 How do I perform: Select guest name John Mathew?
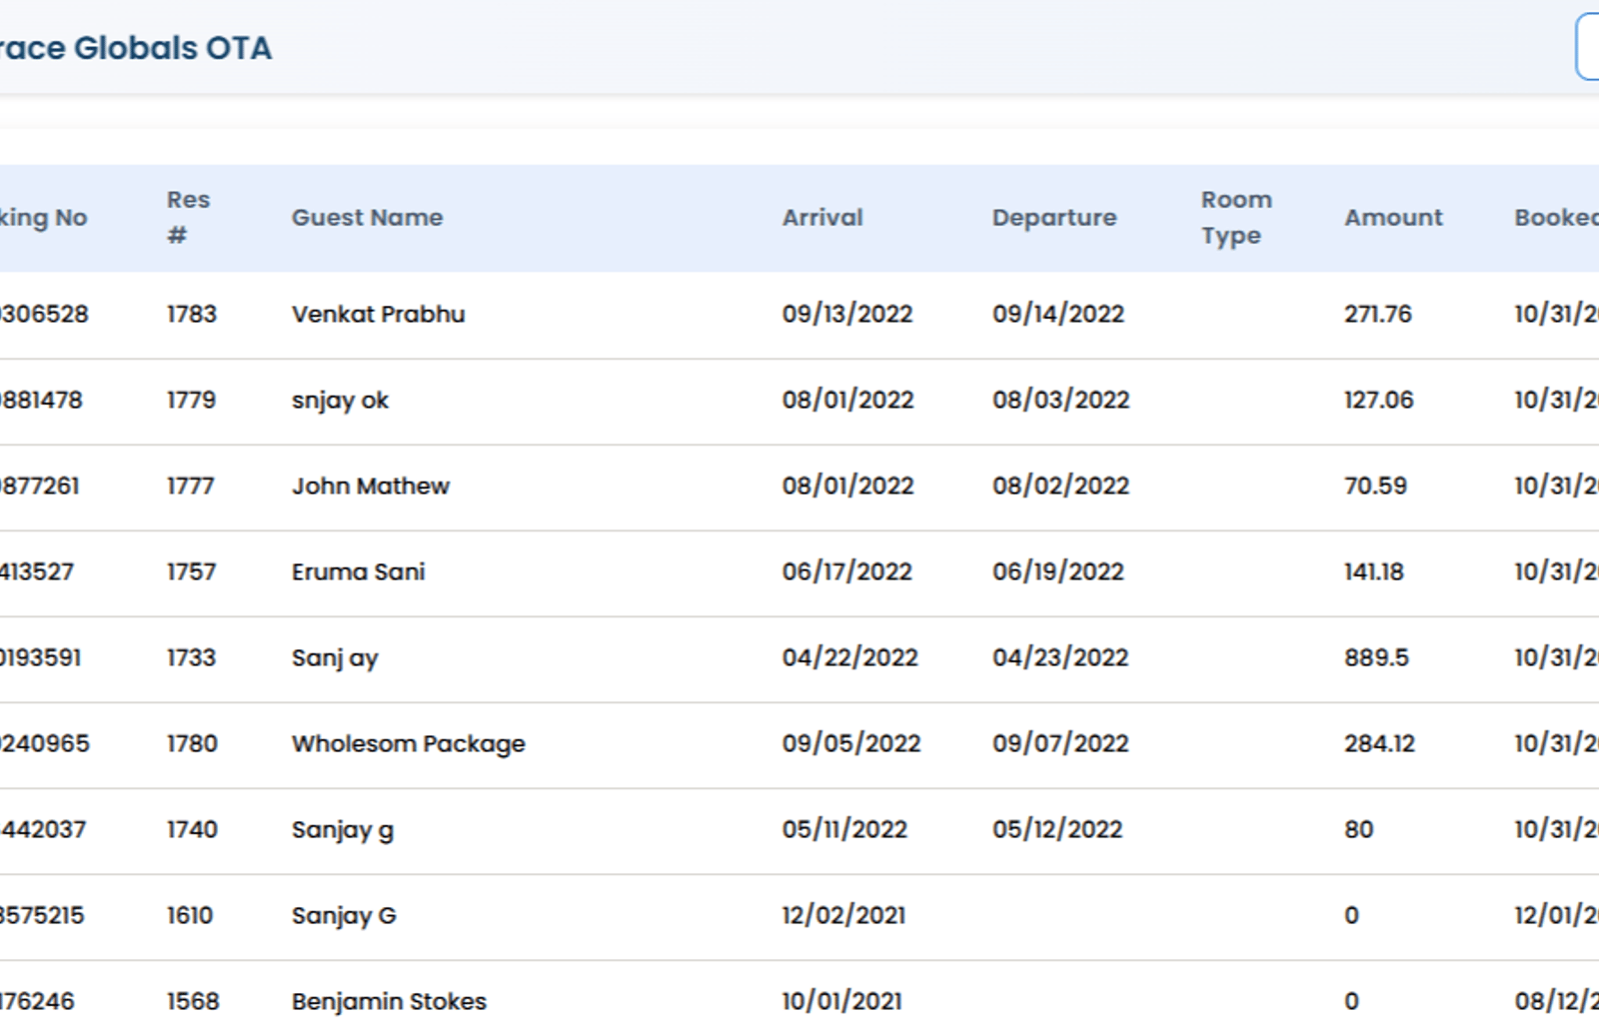coord(371,486)
